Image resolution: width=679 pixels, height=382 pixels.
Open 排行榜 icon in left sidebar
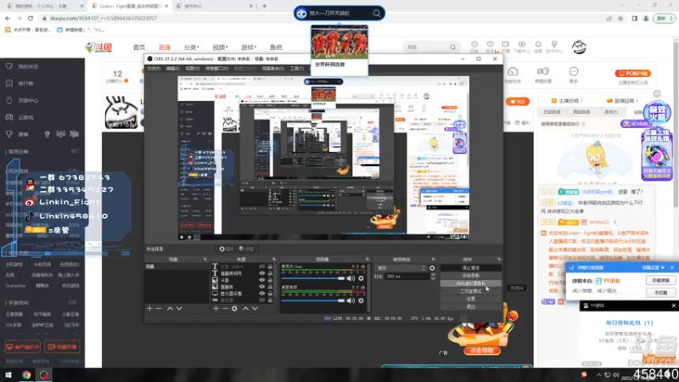9,83
